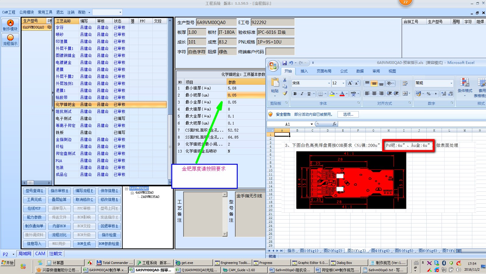Viewport: 486px width, 274px height.
Task: Switch to the 插入 ribbon tab
Action: tap(304, 71)
